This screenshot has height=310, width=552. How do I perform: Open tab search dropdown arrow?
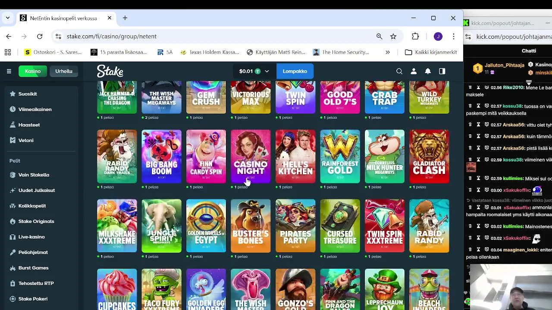[8, 18]
